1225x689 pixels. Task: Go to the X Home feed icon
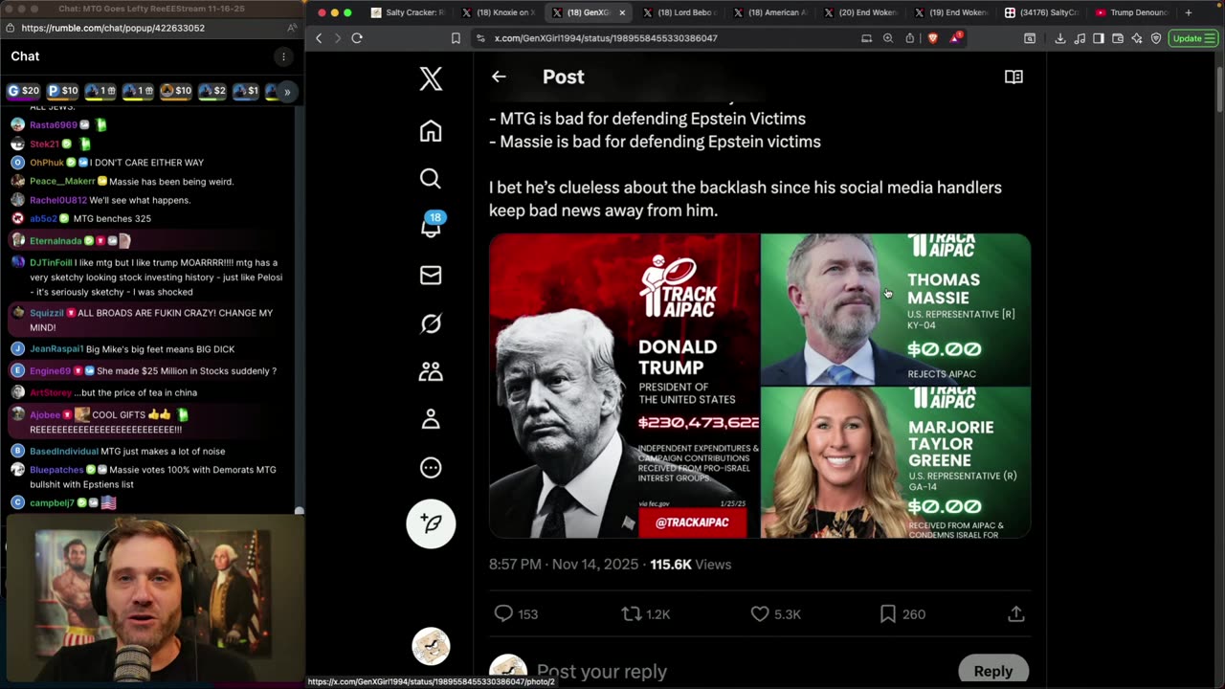431,131
